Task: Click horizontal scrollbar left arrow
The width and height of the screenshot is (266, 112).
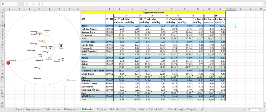Action: click(248, 110)
